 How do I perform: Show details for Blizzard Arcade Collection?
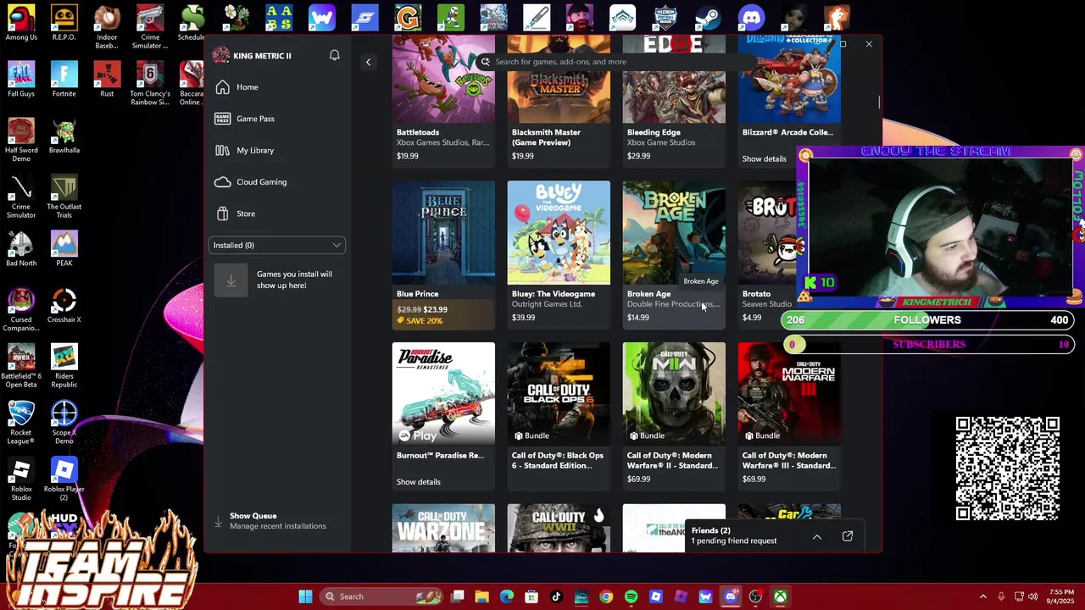764,158
